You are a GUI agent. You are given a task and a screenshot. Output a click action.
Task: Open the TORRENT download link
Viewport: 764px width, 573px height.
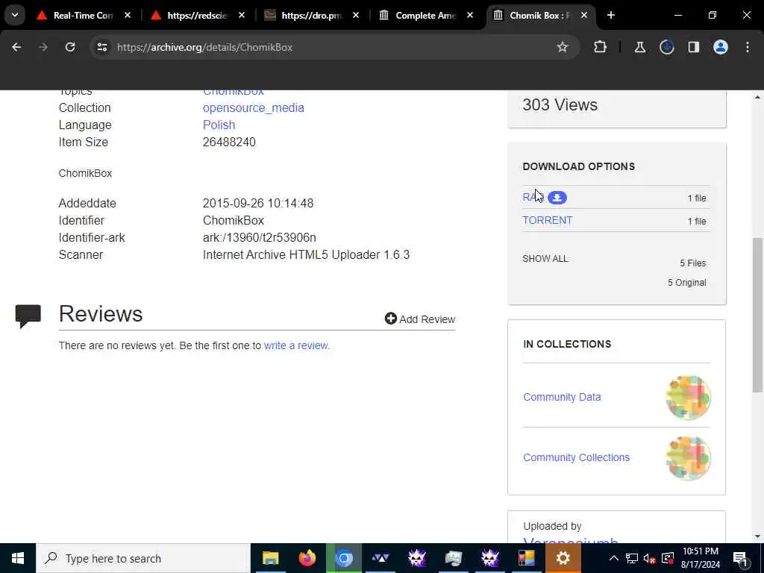[547, 220]
